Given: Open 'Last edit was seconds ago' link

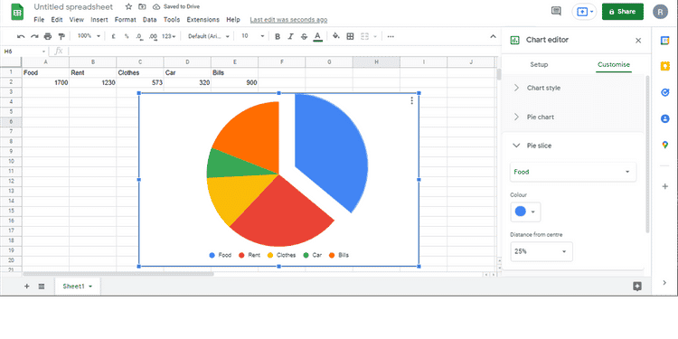Looking at the screenshot, I should click(288, 20).
